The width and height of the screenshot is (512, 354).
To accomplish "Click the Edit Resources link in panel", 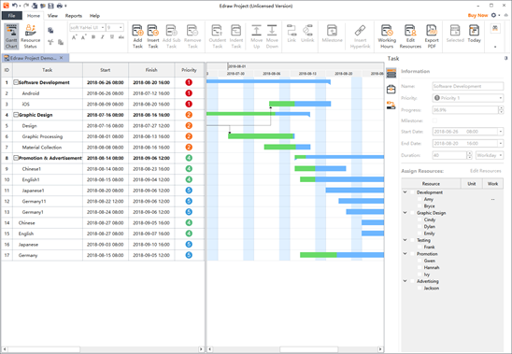I will [485, 171].
